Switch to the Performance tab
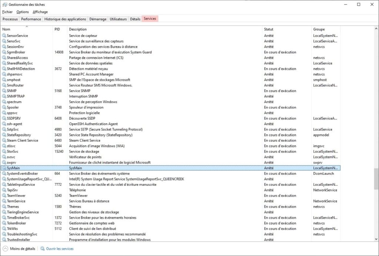 click(31, 19)
